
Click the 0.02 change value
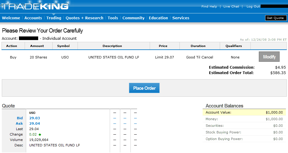coord(33,134)
